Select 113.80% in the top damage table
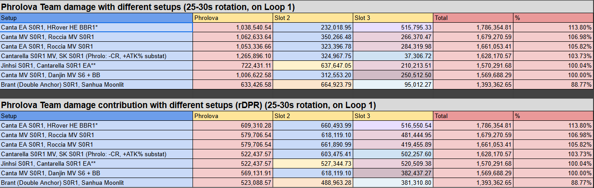Image resolution: width=594 pixels, height=188 pixels. 553,28
